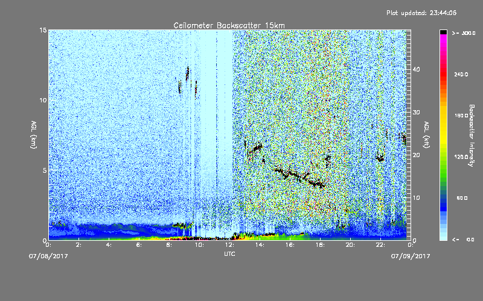Click the 'Plot updated: 23:44:06' timestamp
The image size is (483, 301).
tap(421, 13)
